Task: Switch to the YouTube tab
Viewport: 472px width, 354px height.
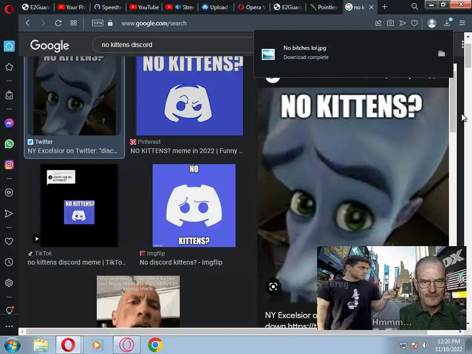Action: (144, 7)
